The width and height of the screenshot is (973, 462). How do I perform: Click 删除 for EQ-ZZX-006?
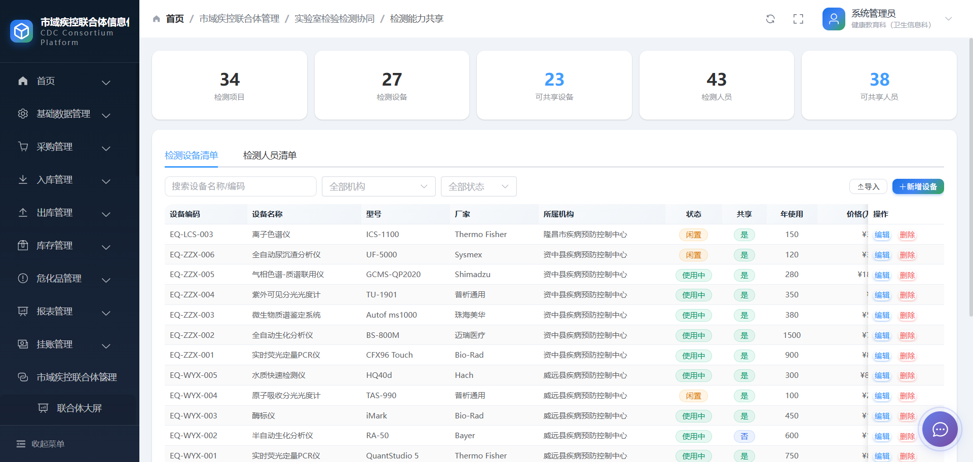pos(907,255)
